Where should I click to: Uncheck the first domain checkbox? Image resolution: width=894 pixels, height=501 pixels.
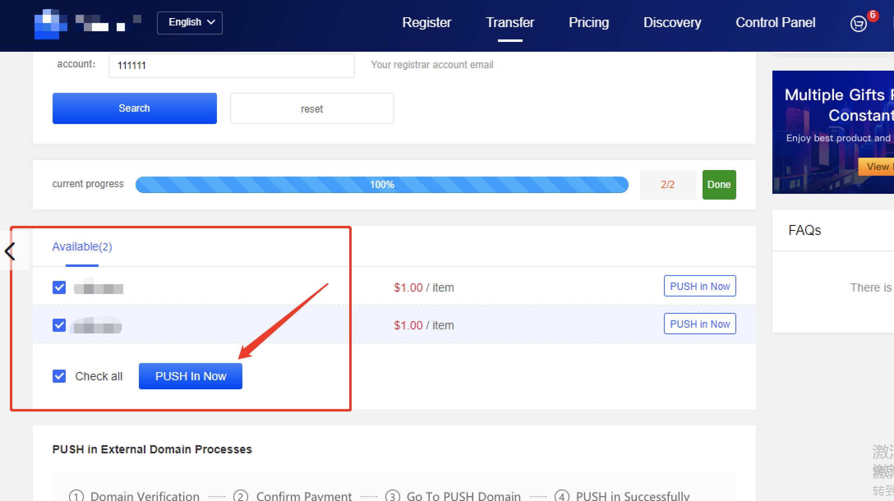(x=59, y=287)
